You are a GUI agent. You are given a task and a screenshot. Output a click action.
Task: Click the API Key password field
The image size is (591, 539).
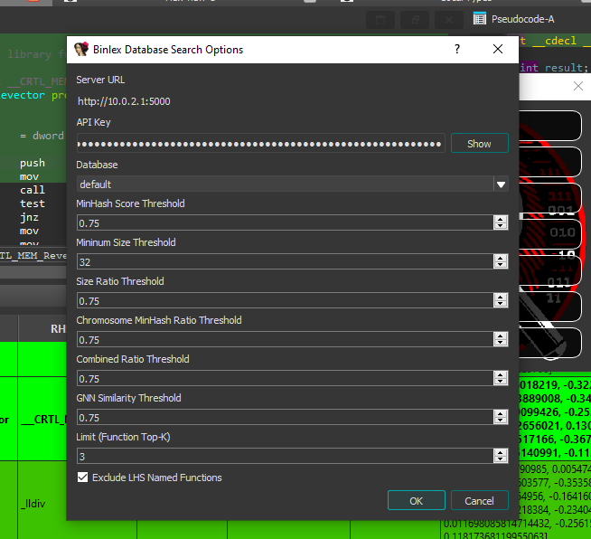pos(261,144)
